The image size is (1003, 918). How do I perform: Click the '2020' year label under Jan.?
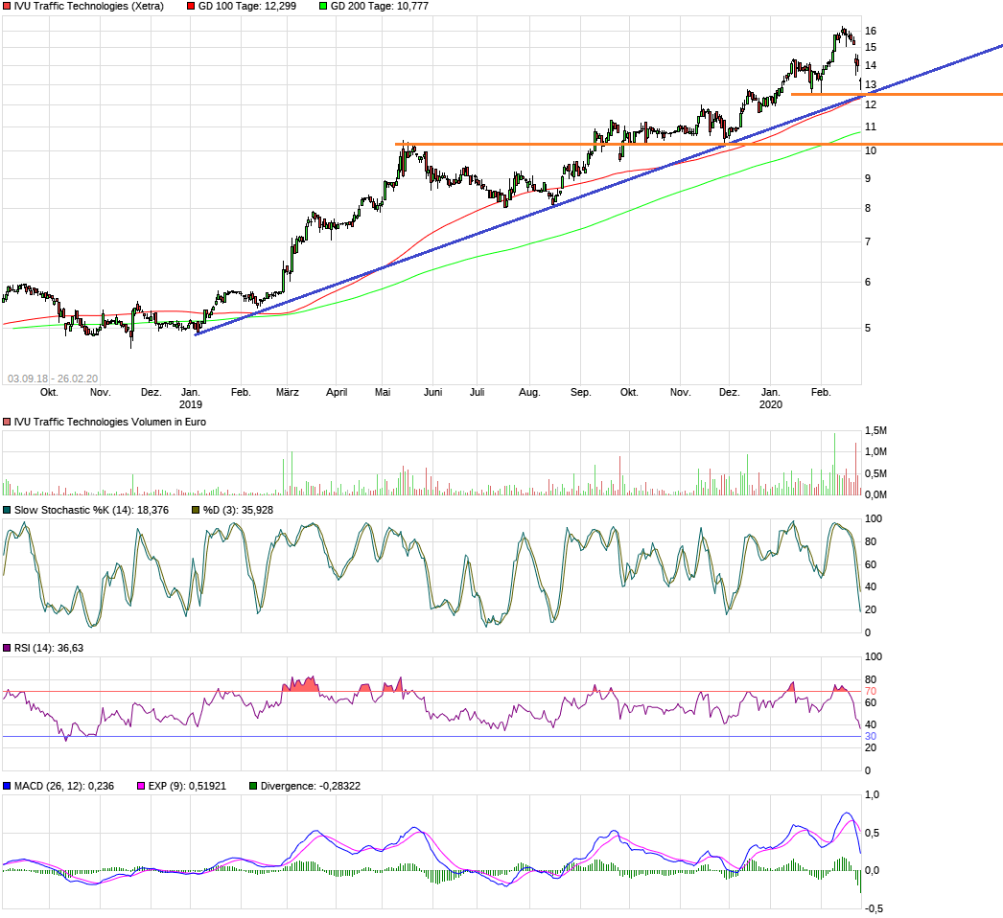click(771, 404)
